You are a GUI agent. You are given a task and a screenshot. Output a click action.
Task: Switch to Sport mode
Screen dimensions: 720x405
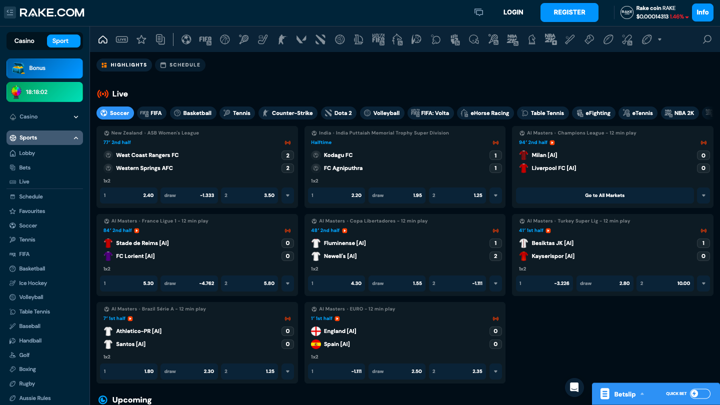[63, 41]
